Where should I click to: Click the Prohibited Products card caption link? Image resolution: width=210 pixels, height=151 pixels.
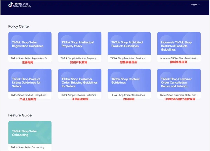(x=129, y=58)
